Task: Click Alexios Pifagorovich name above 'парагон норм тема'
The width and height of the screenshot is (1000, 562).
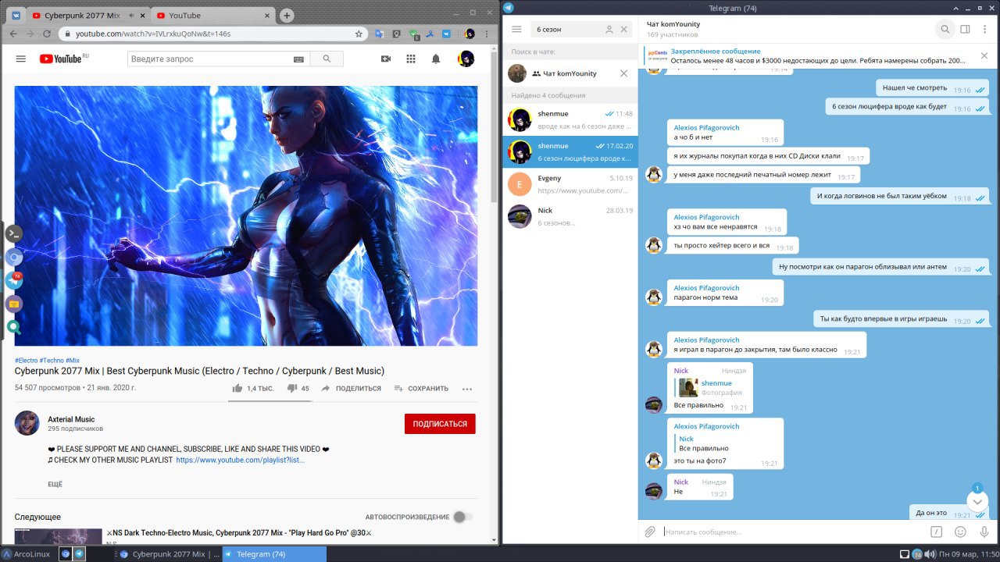Action: click(706, 288)
